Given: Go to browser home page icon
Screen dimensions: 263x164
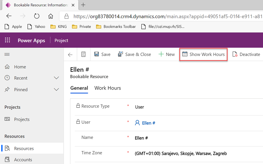Looking at the screenshot, I should [51, 16].
